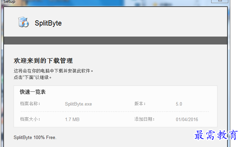241x147 pixels.
Task: Click the 快速一览表 heading
Action: 33,92
